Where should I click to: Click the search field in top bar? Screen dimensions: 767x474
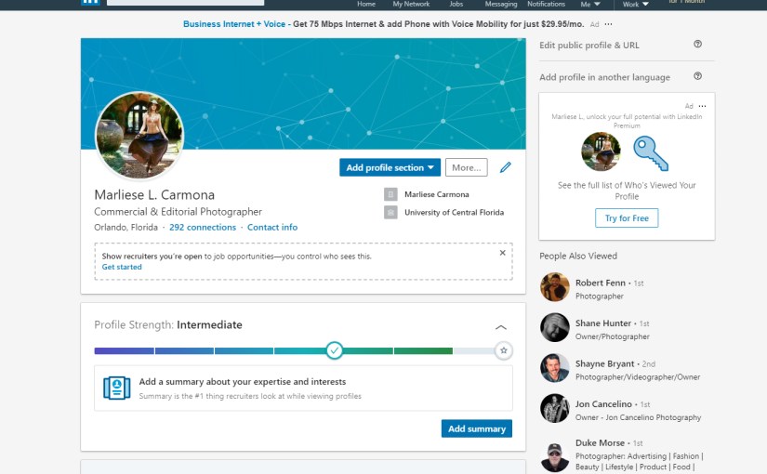click(185, 3)
